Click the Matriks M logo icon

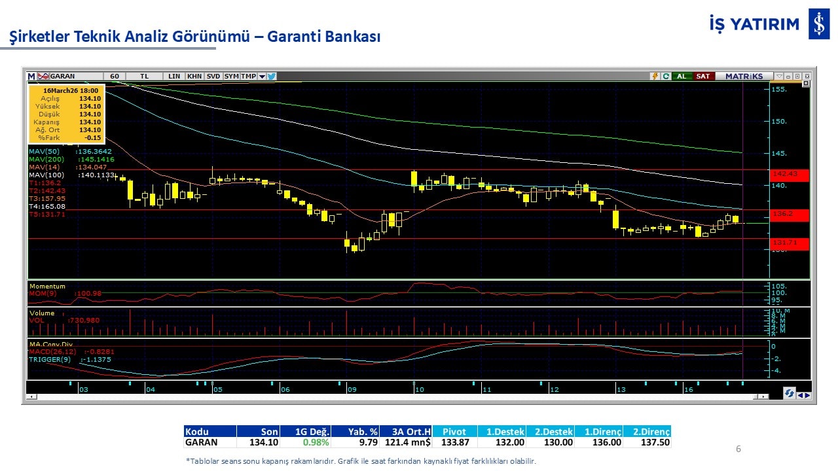coord(31,76)
